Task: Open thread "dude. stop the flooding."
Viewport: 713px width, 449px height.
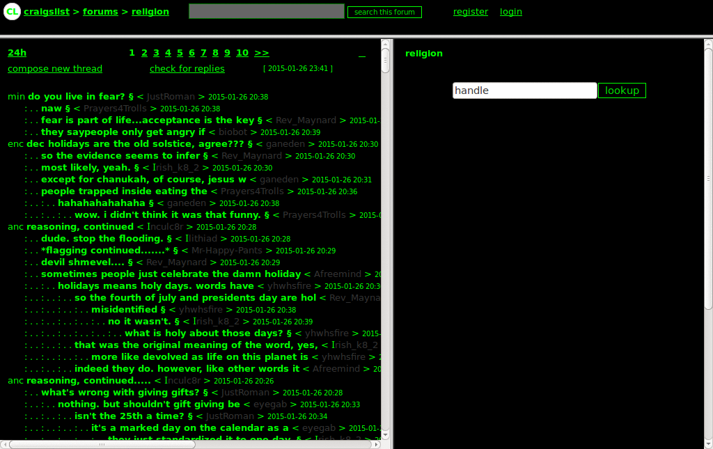Action: click(x=102, y=239)
